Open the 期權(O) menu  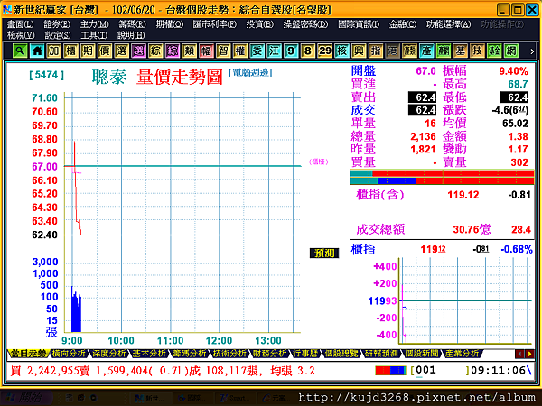[x=170, y=24]
